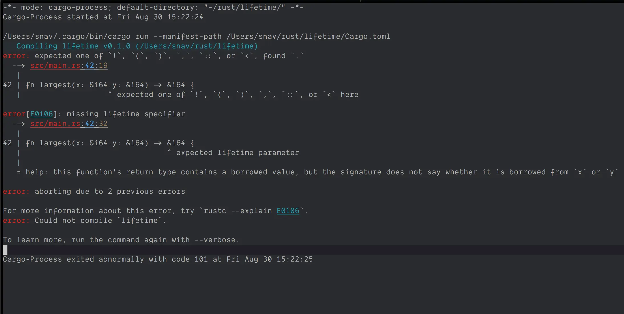Click 'To learn more, run the command' text

tap(121, 240)
